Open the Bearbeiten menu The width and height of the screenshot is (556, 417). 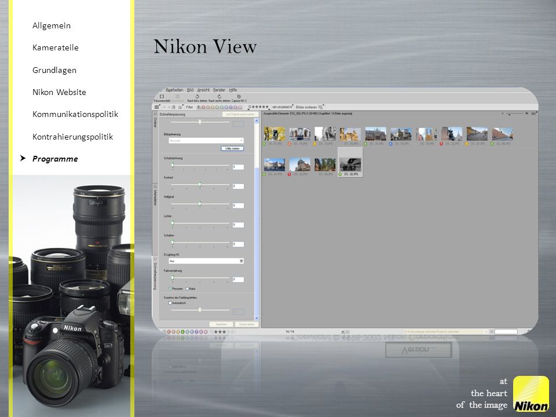click(174, 90)
